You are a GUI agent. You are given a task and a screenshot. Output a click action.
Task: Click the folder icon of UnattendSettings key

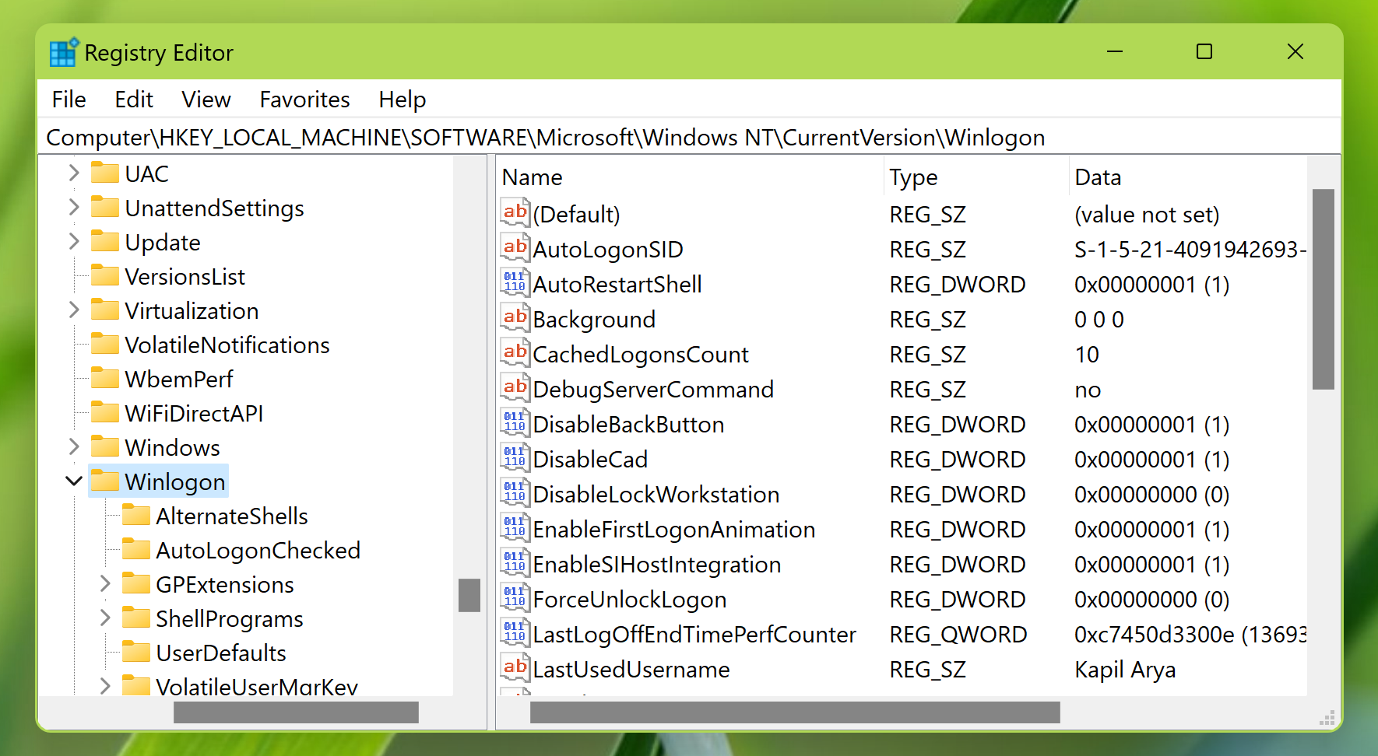pos(105,207)
